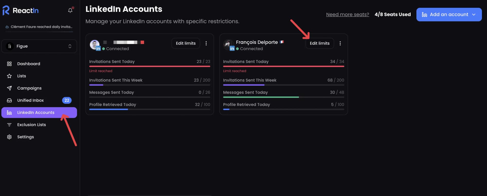Viewport: 487px width, 196px height.
Task: Click the Settings gear icon
Action: [x=9, y=137]
